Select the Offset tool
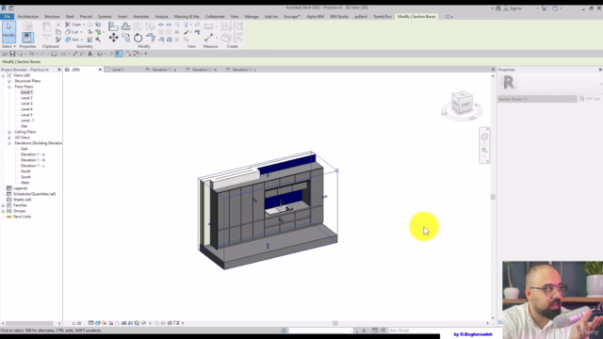 point(125,26)
